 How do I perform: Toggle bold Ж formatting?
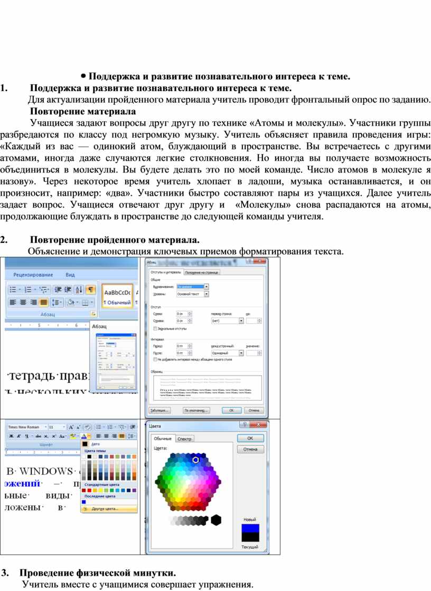pyautogui.click(x=11, y=436)
